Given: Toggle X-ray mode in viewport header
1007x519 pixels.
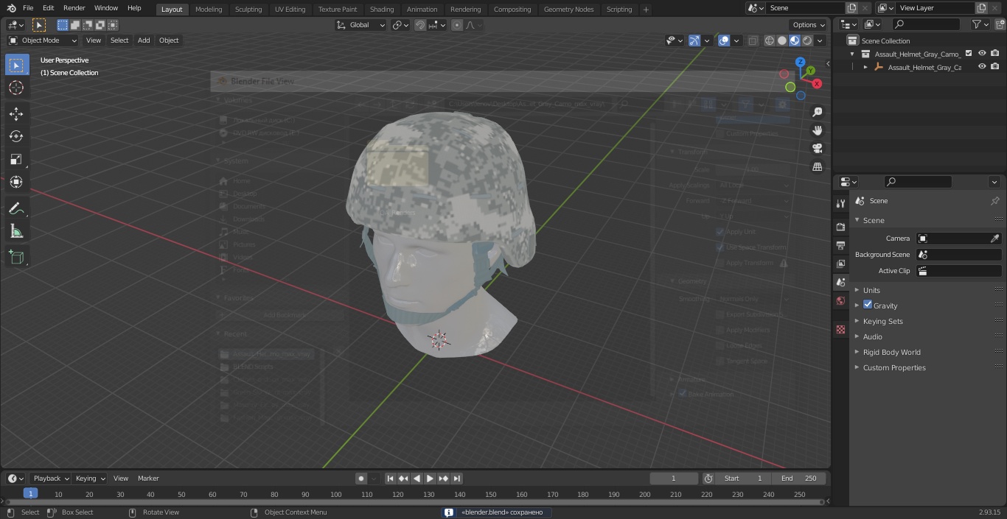Looking at the screenshot, I should coord(753,40).
